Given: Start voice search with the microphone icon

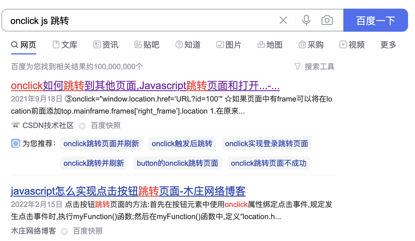Looking at the screenshot, I should tap(306, 20).
